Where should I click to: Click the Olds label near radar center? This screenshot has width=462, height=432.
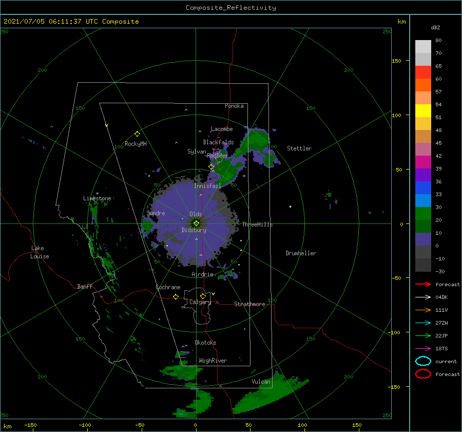point(196,214)
